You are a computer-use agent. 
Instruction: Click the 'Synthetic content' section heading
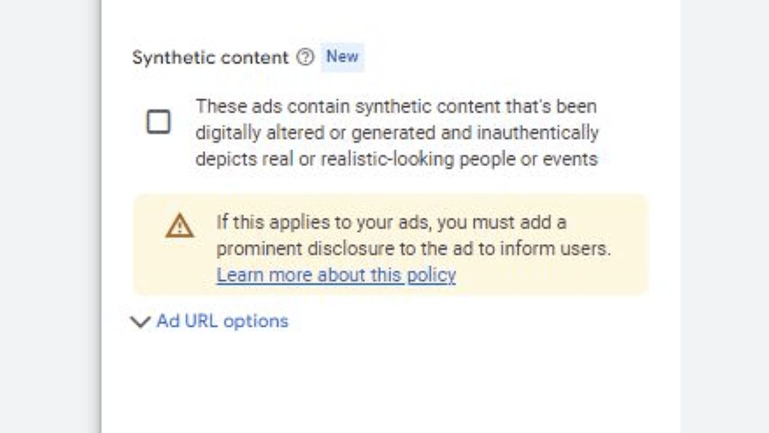point(210,57)
